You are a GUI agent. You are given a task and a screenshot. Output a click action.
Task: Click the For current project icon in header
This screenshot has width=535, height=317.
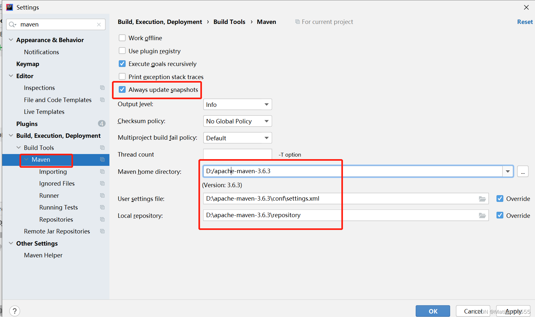(297, 22)
